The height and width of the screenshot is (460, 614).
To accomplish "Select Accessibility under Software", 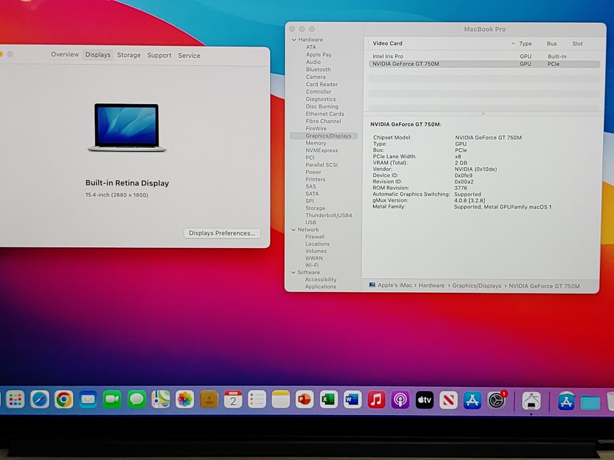I will (x=321, y=280).
